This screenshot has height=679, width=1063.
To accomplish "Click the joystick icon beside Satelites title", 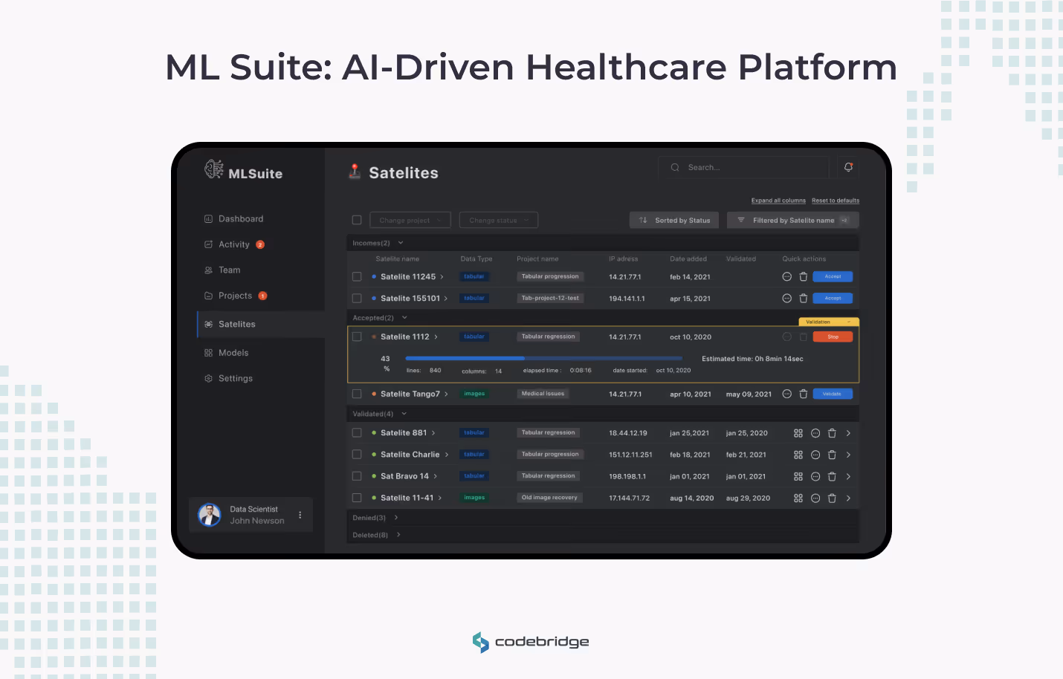I will pyautogui.click(x=355, y=172).
